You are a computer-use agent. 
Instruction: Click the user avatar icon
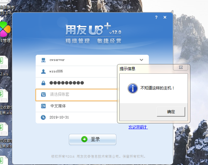click(x=43, y=71)
